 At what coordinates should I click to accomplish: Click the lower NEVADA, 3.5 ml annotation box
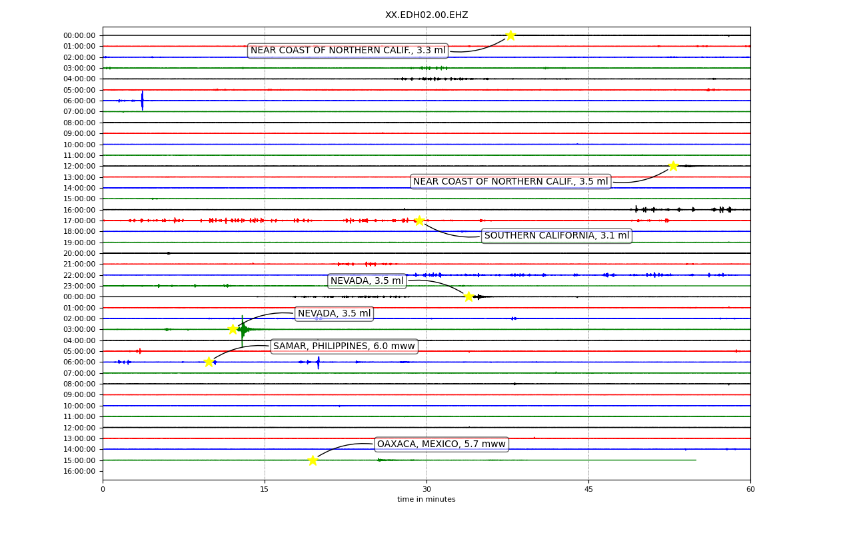pos(334,314)
